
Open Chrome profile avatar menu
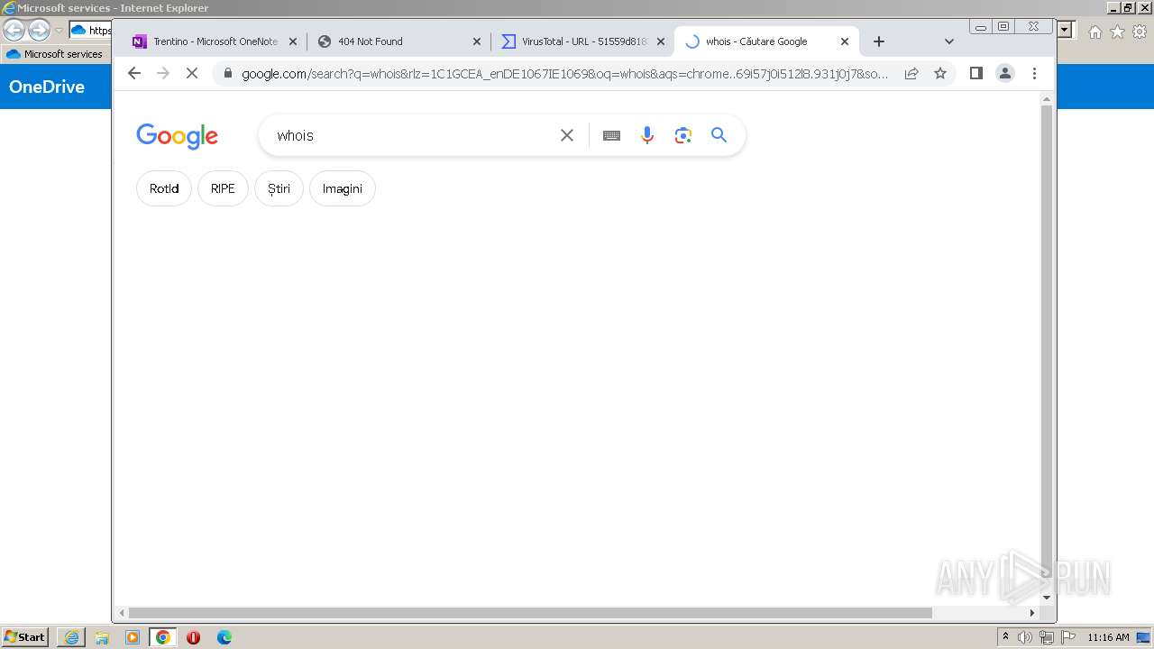[1005, 73]
